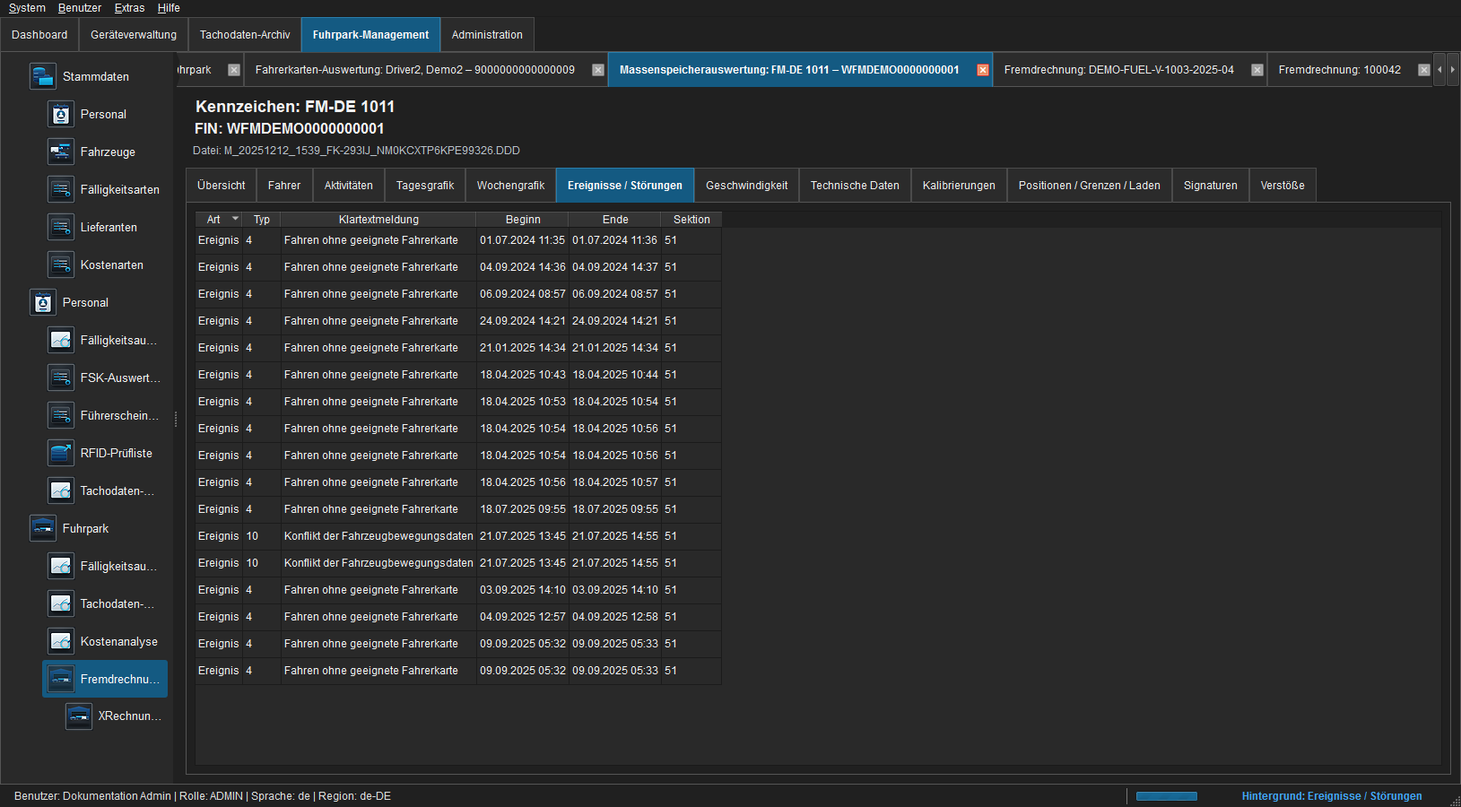Click the sidebar splitter handle
This screenshot has height=807, width=1461.
176,419
